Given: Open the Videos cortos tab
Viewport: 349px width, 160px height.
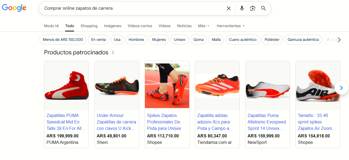Looking at the screenshot, I should pos(140,26).
